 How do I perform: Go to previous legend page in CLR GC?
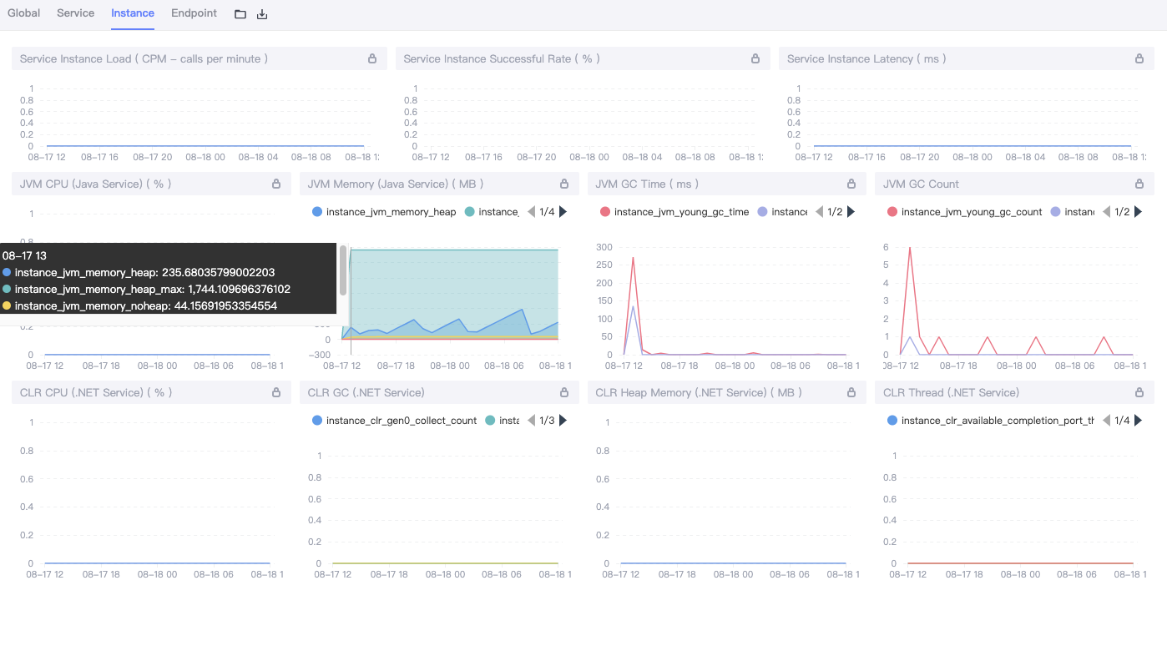tap(531, 421)
